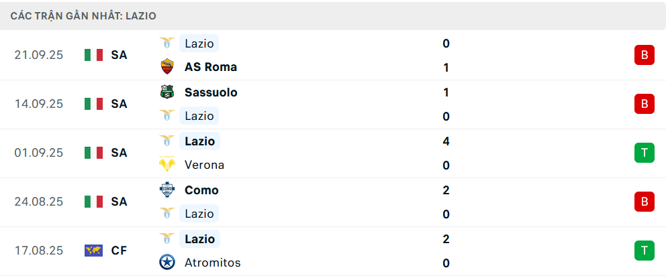
Task: Click the CF competition label
Action: [x=120, y=251]
